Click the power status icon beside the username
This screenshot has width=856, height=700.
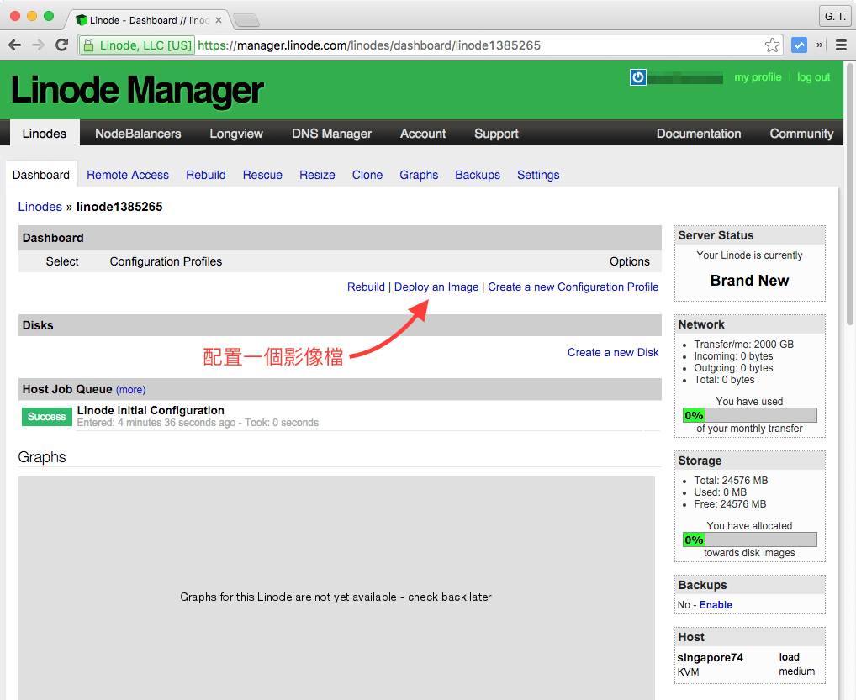click(638, 77)
